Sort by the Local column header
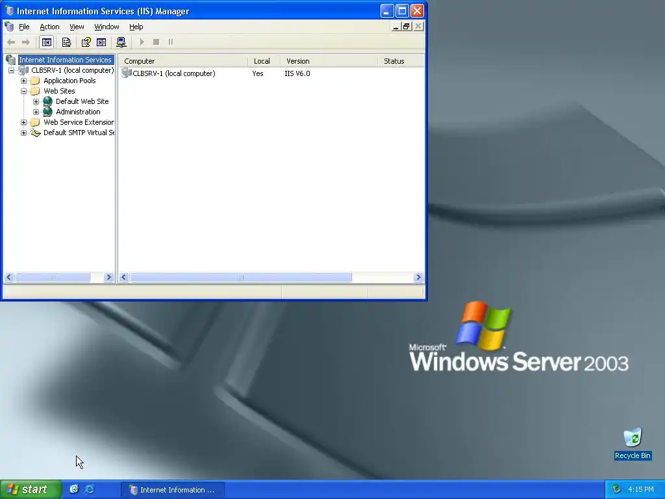Screen dimensions: 665x499 (x=264, y=61)
